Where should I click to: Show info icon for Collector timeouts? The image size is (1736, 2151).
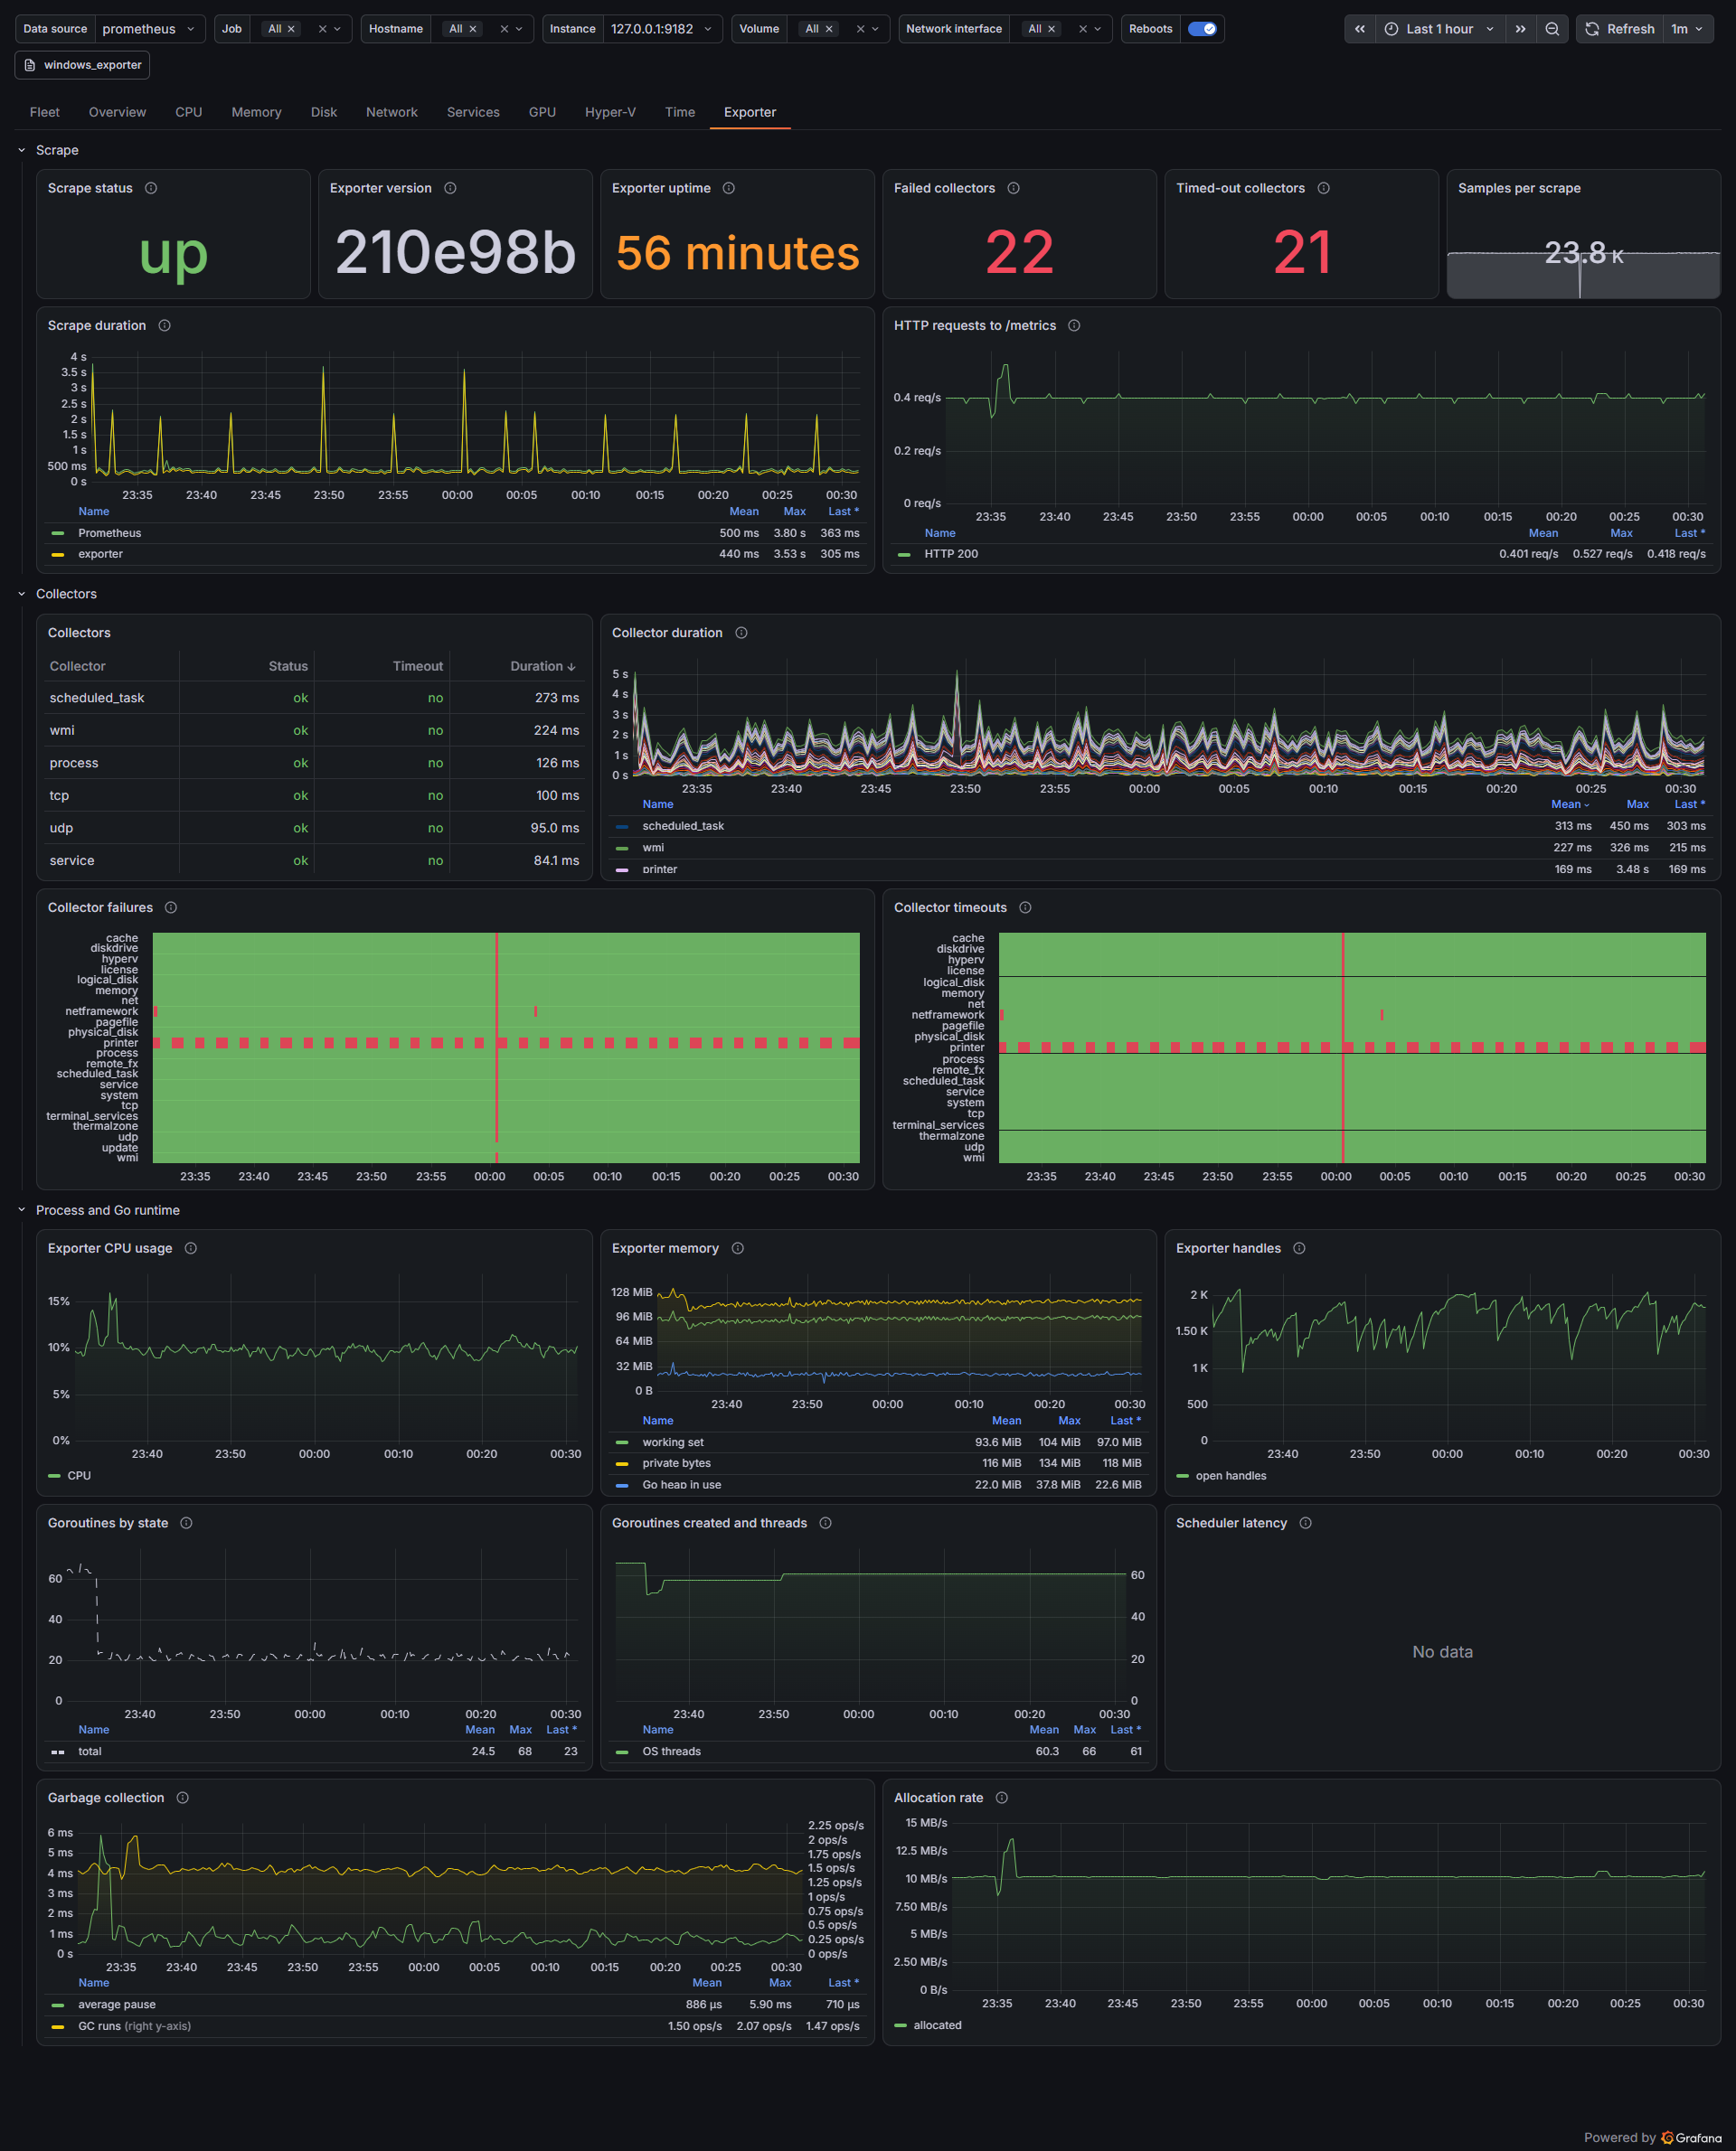click(x=1025, y=907)
